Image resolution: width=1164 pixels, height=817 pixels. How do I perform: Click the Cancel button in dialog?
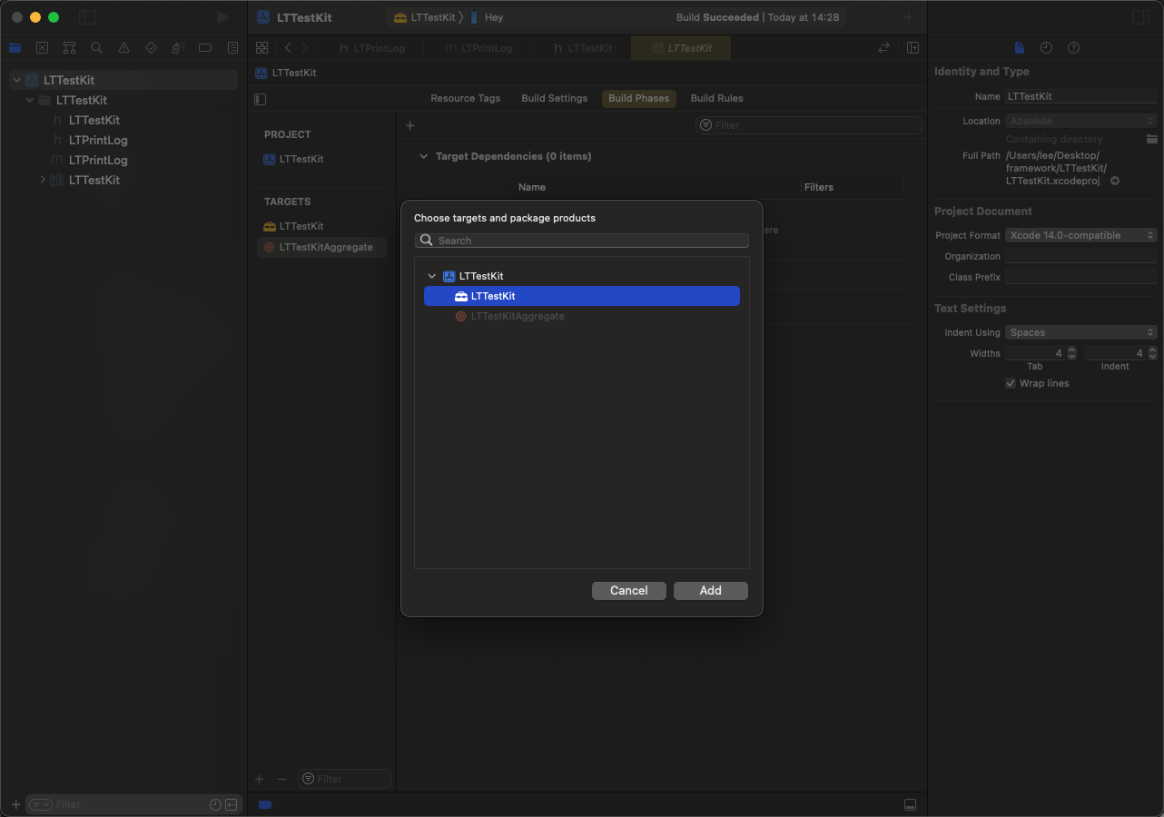pyautogui.click(x=629, y=591)
